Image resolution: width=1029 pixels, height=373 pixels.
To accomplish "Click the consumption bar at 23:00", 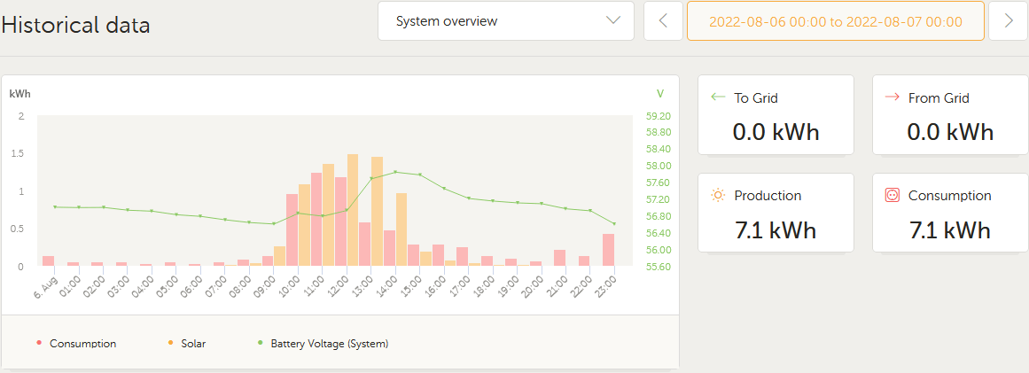I will (608, 250).
